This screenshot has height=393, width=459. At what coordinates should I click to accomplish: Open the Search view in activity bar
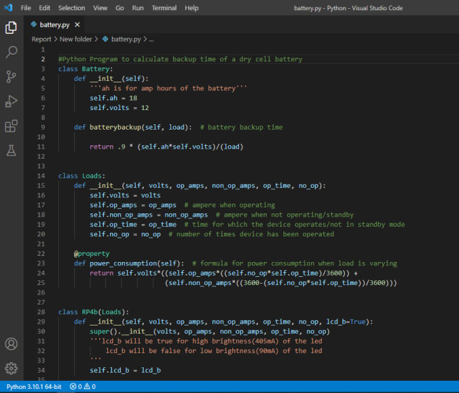click(11, 52)
